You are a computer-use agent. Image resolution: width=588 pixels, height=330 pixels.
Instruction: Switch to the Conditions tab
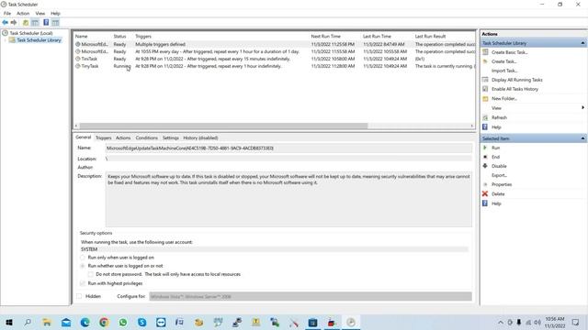point(147,137)
